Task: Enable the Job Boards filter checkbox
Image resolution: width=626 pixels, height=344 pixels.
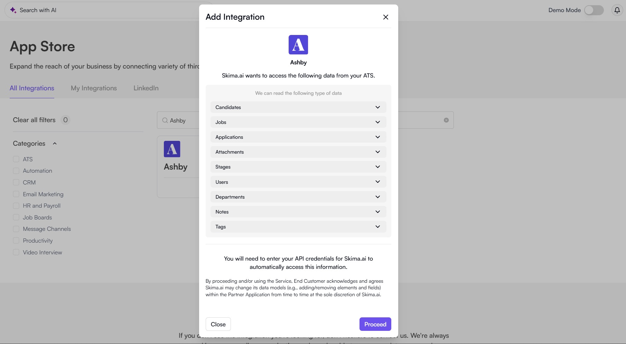Action: tap(16, 217)
